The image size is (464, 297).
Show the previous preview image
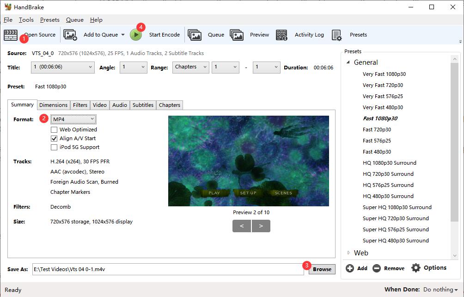242,226
